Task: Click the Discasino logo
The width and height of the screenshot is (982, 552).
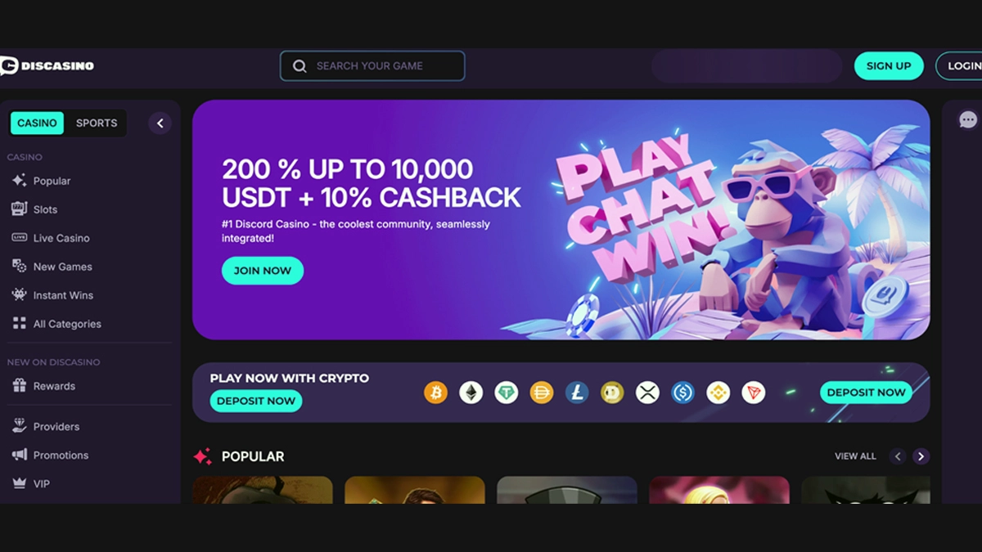Action: point(47,65)
